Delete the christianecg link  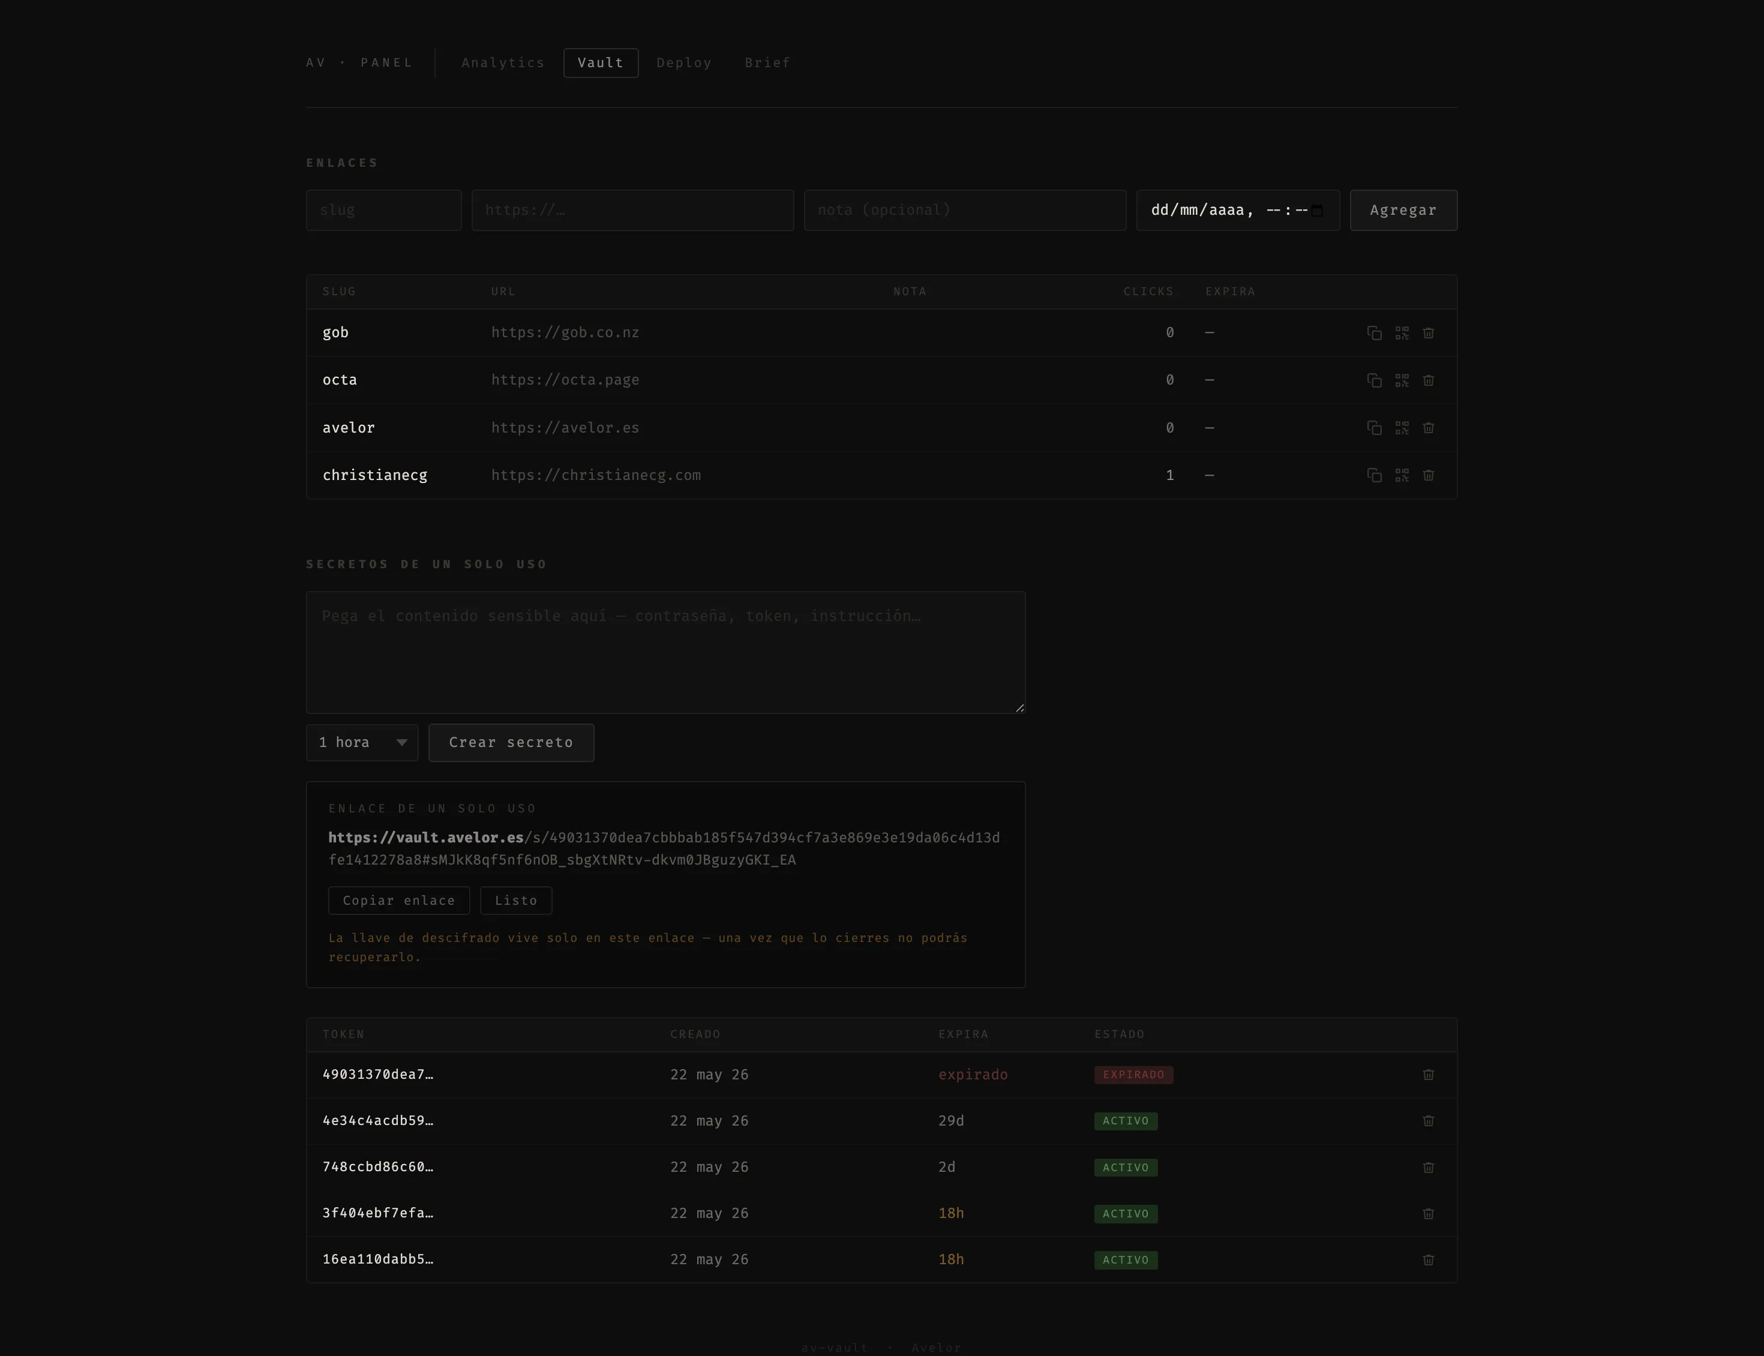[1429, 475]
